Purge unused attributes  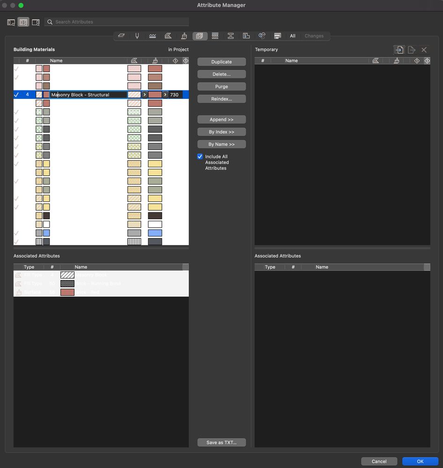(222, 87)
